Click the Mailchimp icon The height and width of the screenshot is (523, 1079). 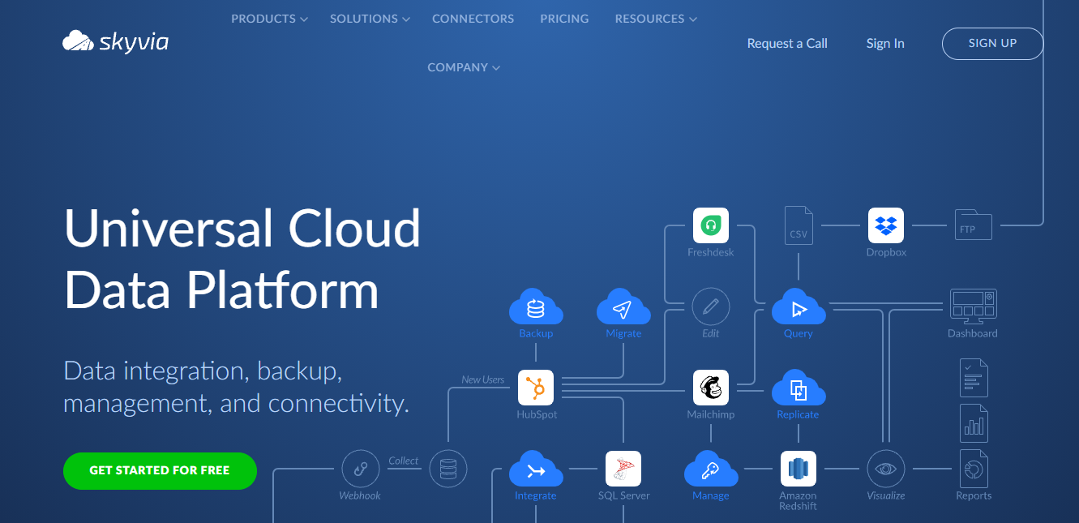pyautogui.click(x=711, y=388)
